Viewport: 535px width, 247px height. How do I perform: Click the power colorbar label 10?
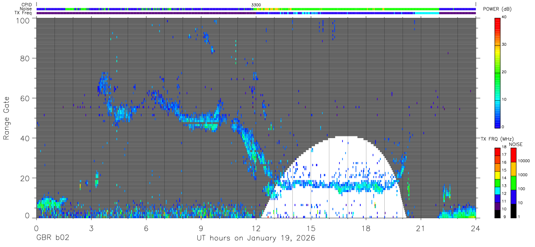pos(504,99)
